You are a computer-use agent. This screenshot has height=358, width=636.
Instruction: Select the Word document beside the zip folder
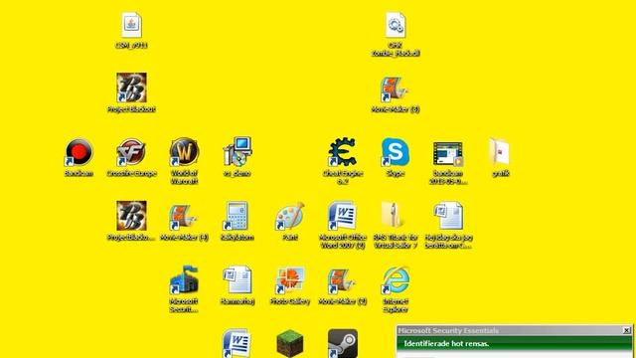[448, 216]
